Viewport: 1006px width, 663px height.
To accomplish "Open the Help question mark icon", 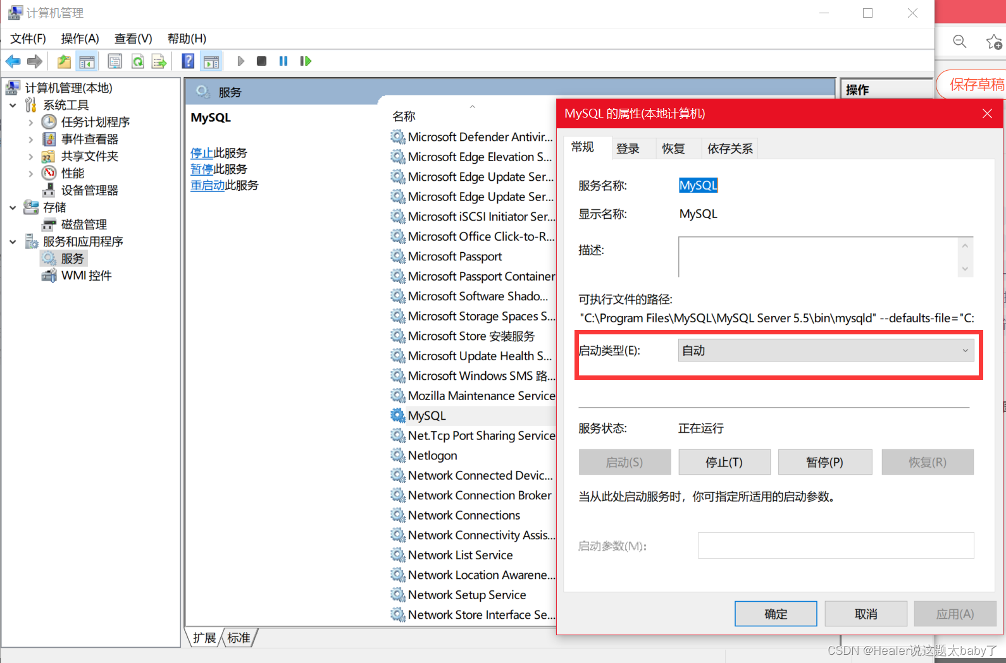I will (x=188, y=61).
